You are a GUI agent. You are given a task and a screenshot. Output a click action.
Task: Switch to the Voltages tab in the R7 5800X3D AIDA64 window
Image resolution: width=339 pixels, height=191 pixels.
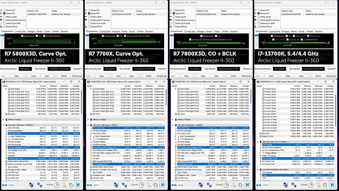click(x=31, y=32)
